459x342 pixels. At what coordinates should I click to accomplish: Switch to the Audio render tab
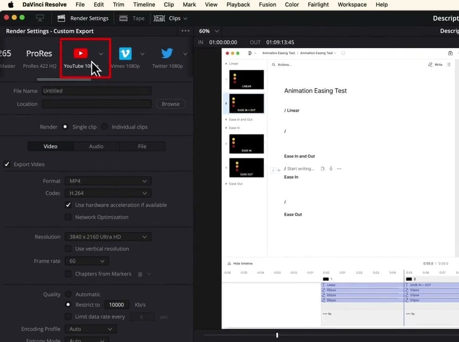96,146
